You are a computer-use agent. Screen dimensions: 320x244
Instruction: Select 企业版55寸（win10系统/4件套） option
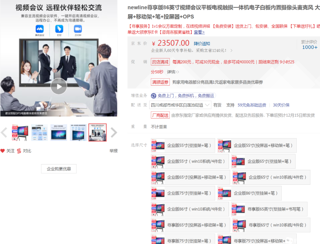click(x=190, y=161)
